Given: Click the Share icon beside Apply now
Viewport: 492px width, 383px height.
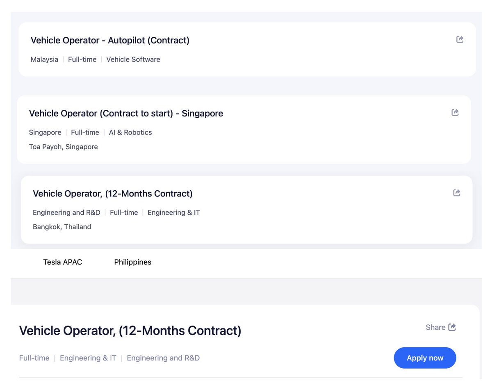Looking at the screenshot, I should click(452, 327).
